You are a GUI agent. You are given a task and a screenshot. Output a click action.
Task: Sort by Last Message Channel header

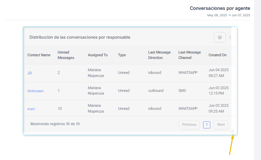coord(190,55)
